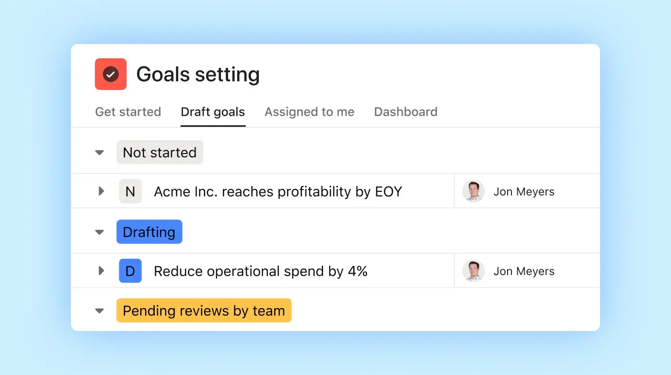Open the Dashboard tab
The image size is (671, 375).
point(405,111)
